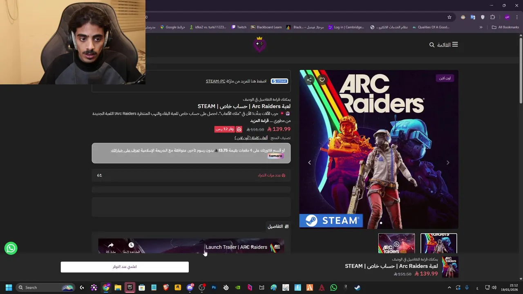Open ألعاب كاملة (أون لاين) category link

pyautogui.click(x=251, y=138)
